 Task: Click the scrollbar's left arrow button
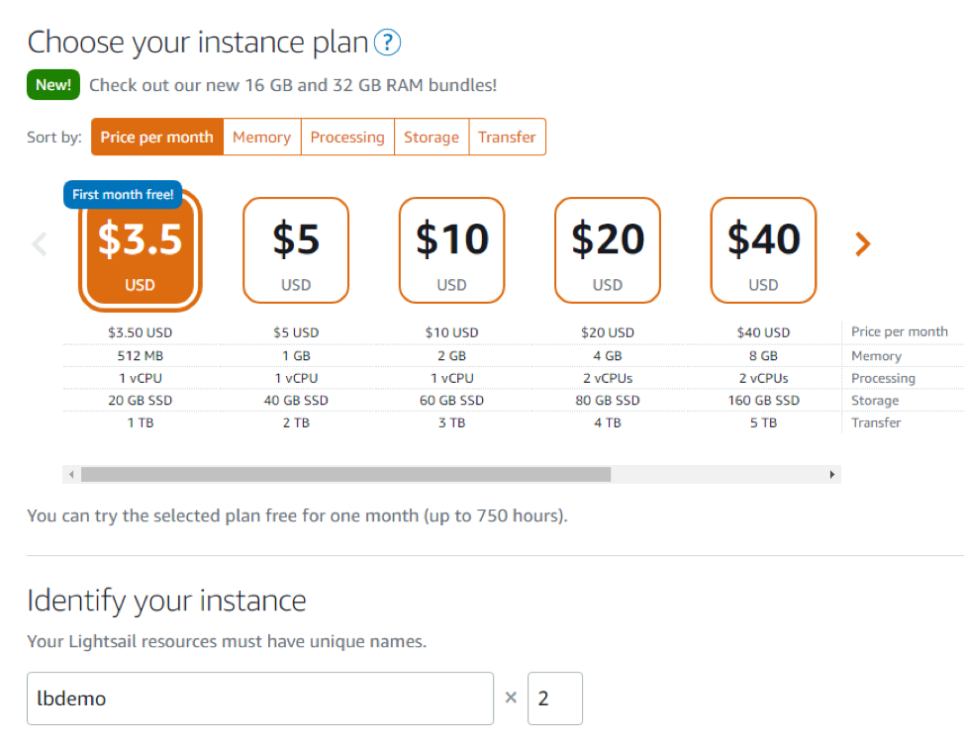click(70, 474)
